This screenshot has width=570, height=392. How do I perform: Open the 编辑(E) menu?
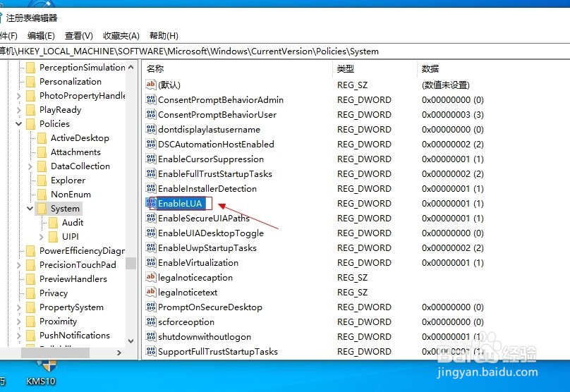click(x=41, y=35)
